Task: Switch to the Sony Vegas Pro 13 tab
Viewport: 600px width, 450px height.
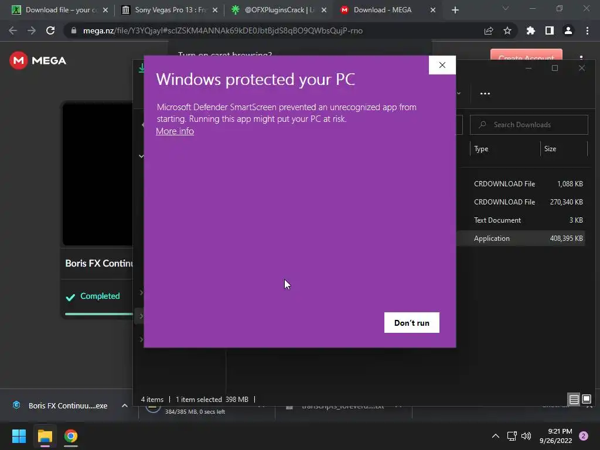Action: click(x=169, y=10)
